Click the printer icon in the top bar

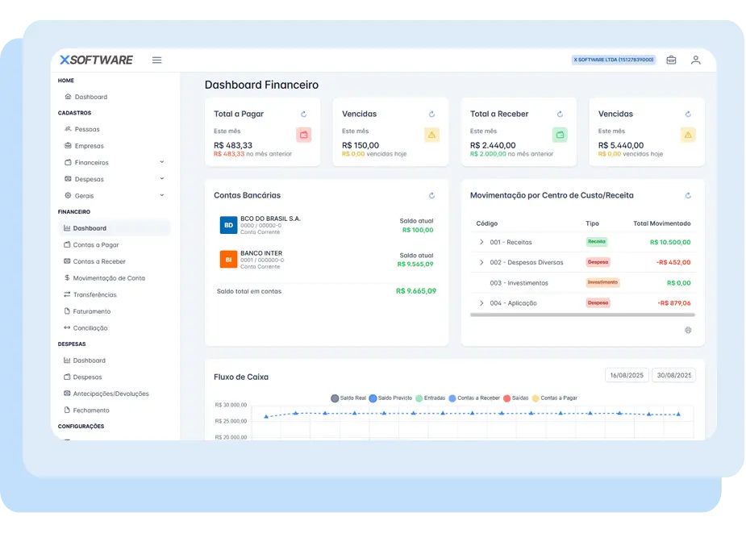[671, 60]
